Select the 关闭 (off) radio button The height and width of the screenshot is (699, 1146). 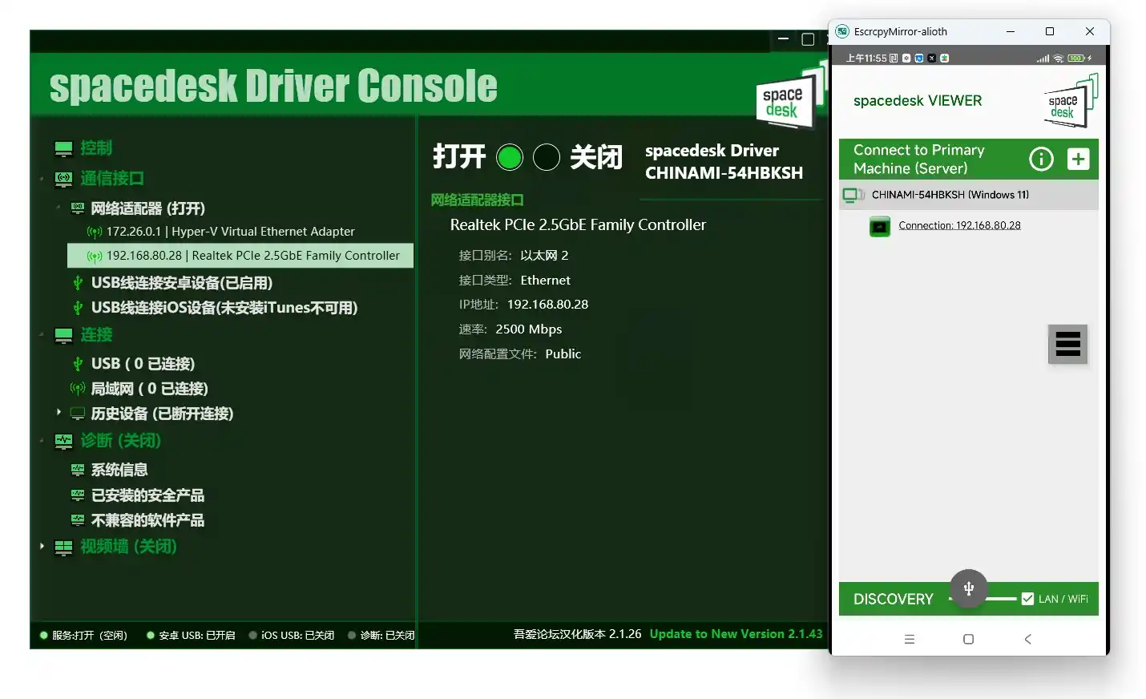tap(547, 157)
